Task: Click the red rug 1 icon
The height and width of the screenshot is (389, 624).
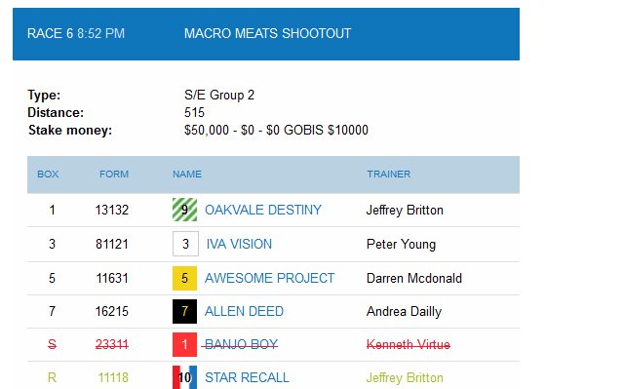Action: coord(184,344)
